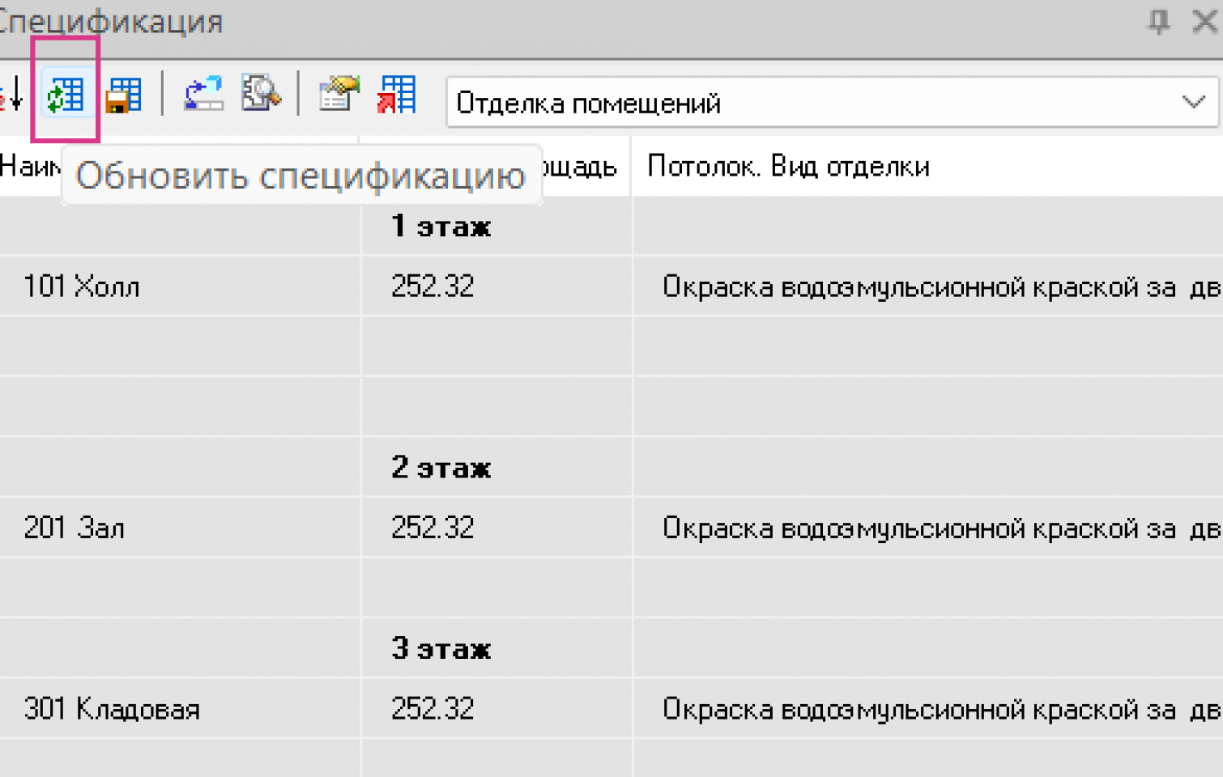Open the specification search magnifier icon
The width and height of the screenshot is (1223, 777).
[x=260, y=94]
